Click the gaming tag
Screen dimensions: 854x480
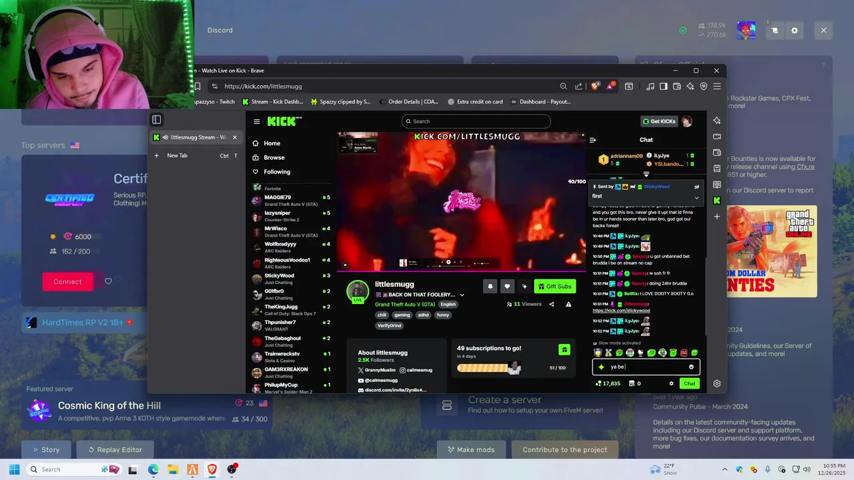pyautogui.click(x=402, y=315)
